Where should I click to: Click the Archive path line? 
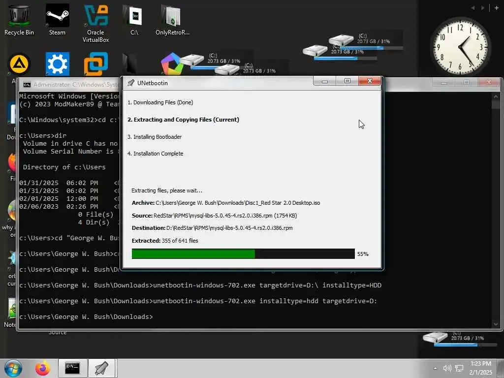click(x=226, y=203)
